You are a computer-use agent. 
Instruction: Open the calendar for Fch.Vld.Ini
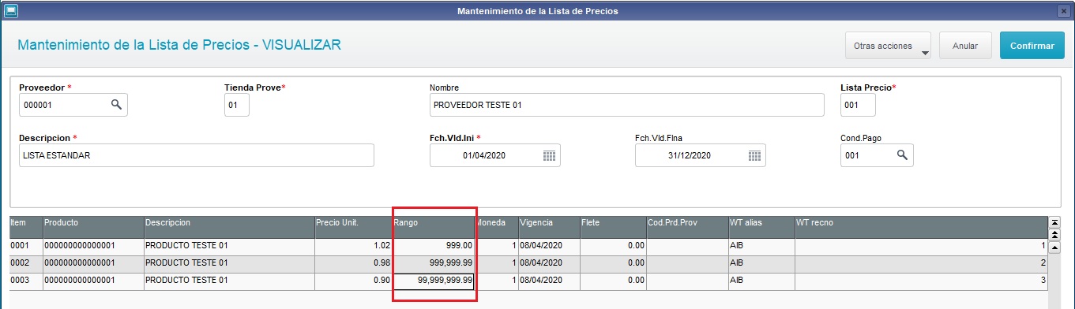pyautogui.click(x=550, y=155)
